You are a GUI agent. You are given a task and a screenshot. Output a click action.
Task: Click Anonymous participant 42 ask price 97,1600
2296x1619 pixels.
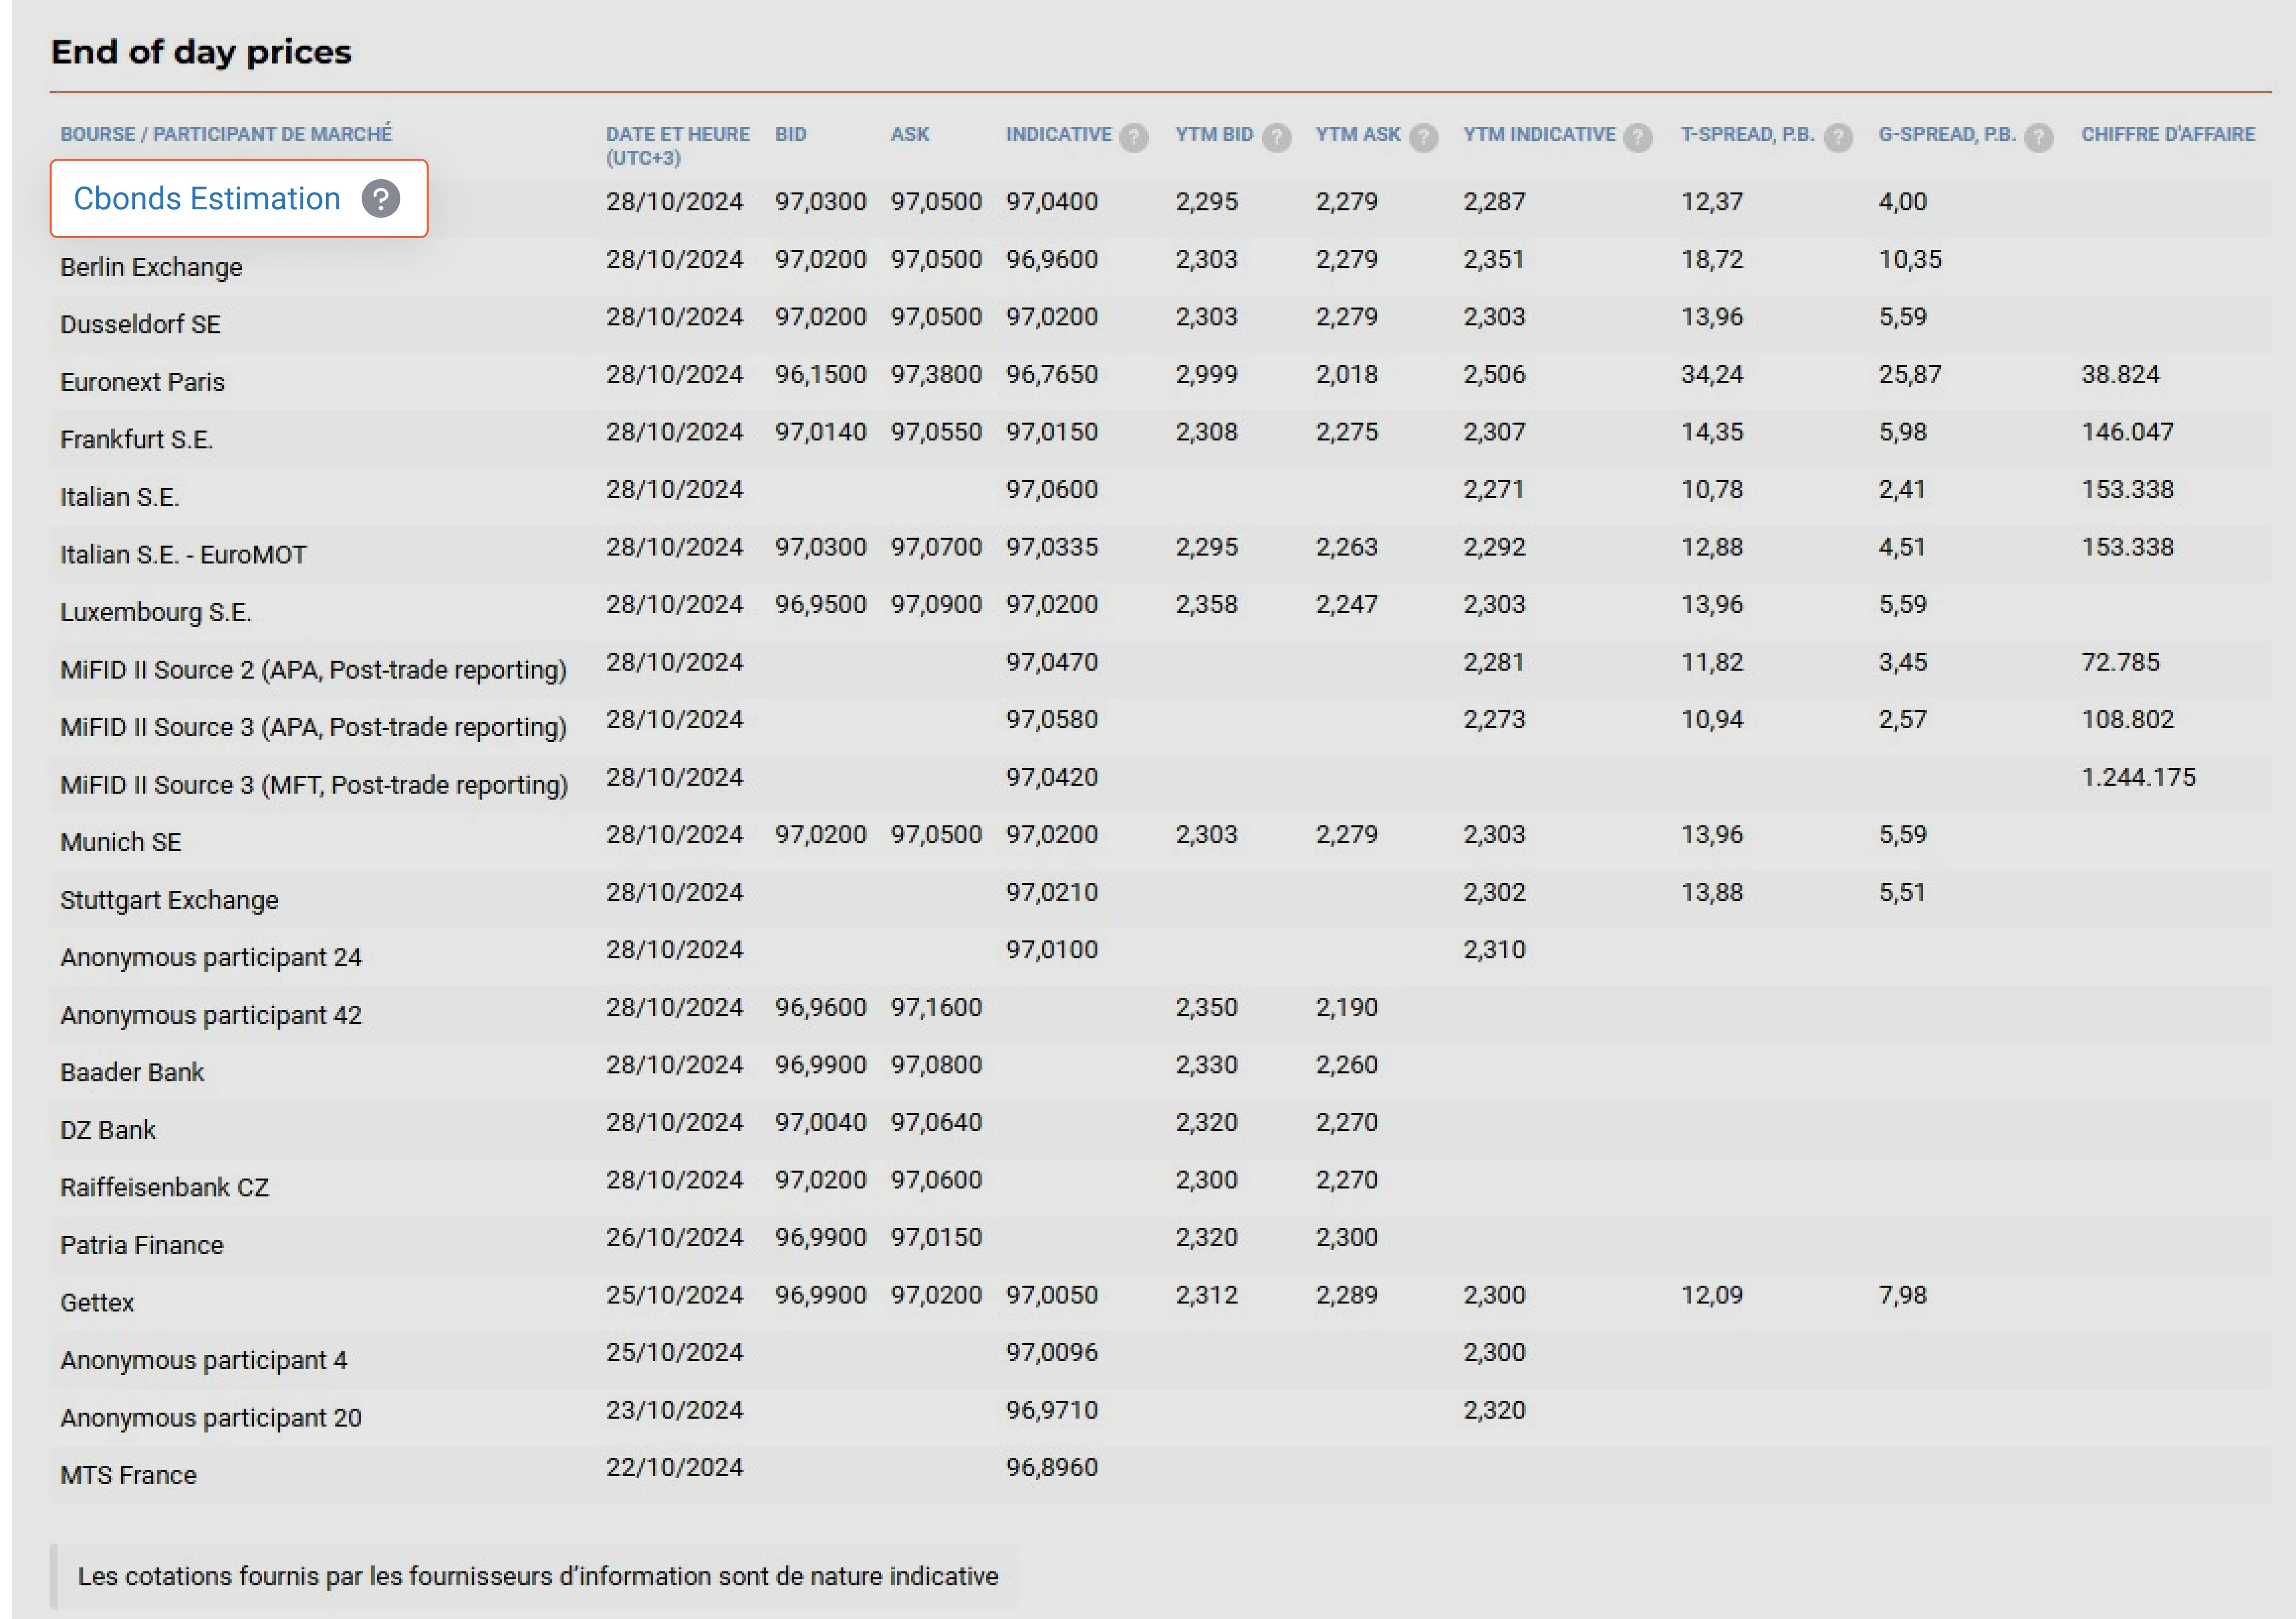coord(936,1007)
